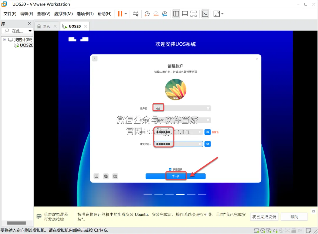
Task: Clear the 密码 field
Action: click(200, 132)
